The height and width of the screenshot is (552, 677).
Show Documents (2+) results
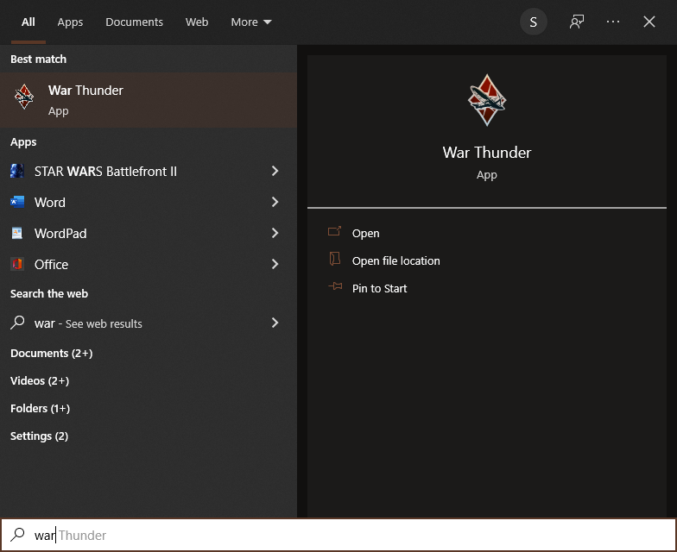point(52,354)
